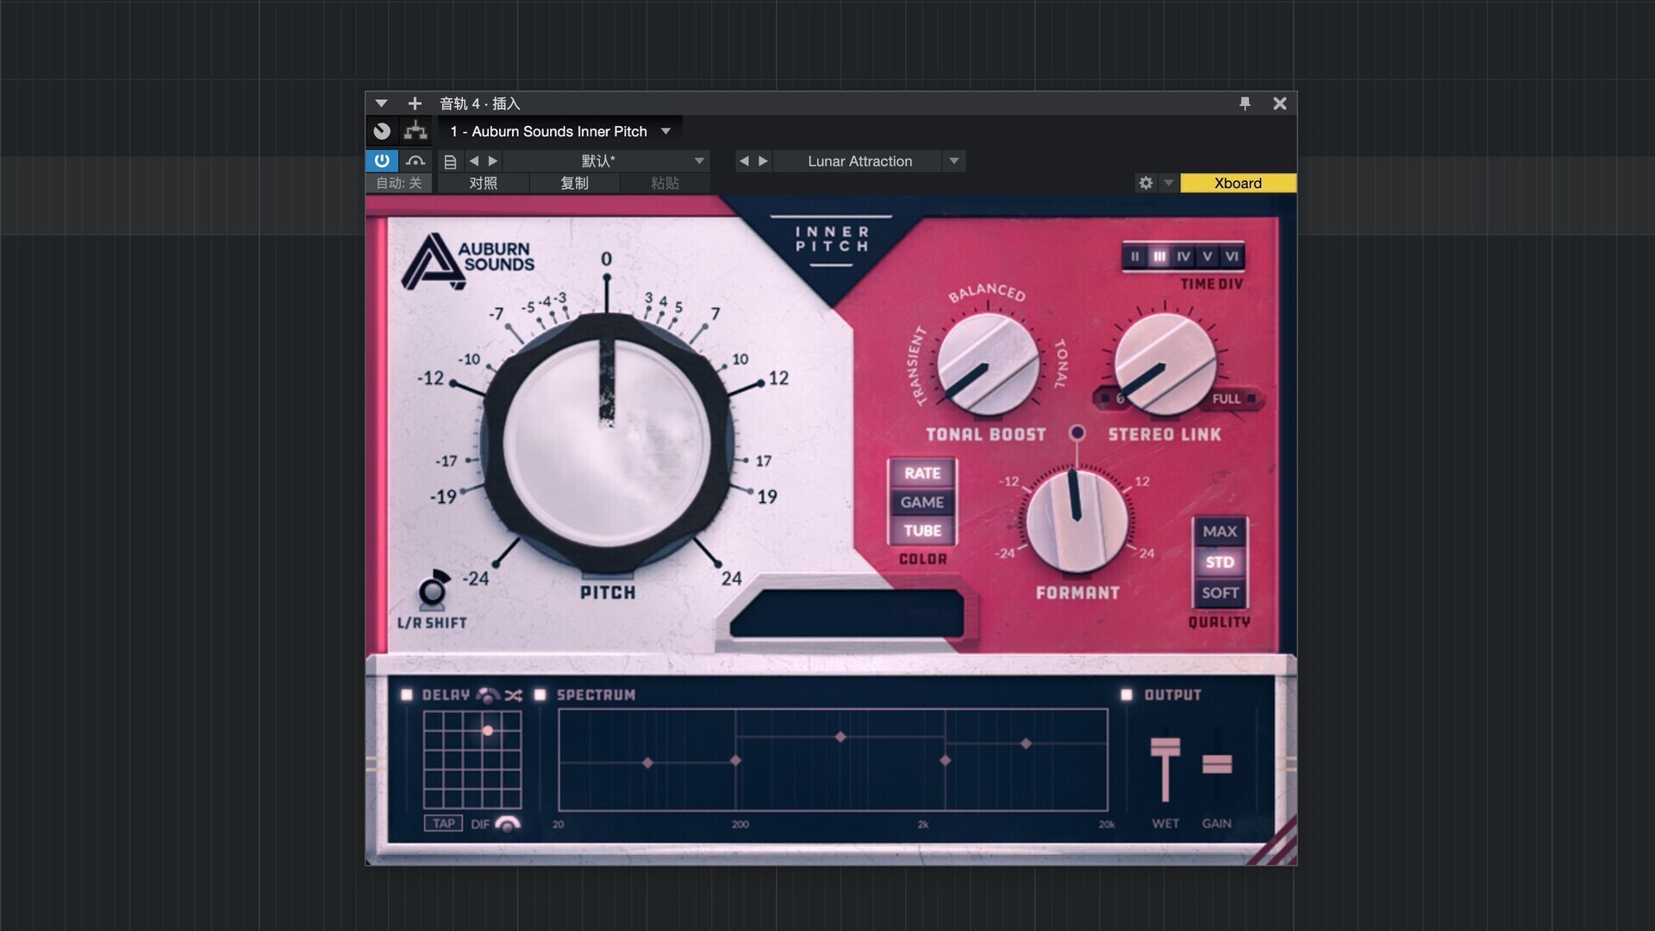The image size is (1655, 931).
Task: Click the Auburn Sounds logo
Action: (468, 259)
